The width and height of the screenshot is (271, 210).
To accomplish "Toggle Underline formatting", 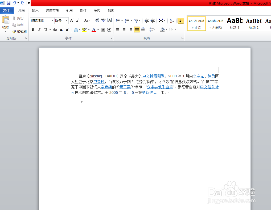I will [46, 30].
